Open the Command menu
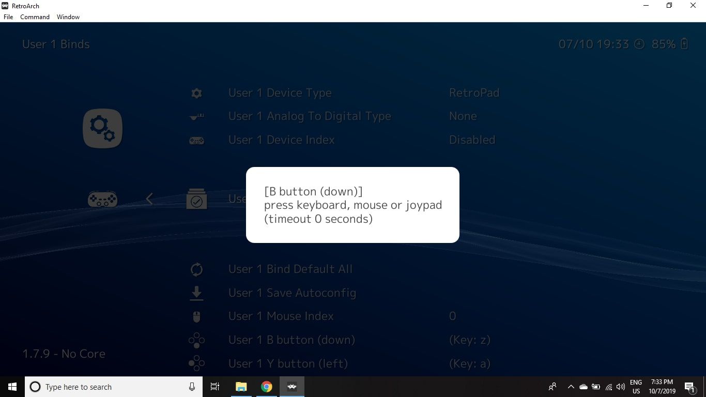The height and width of the screenshot is (397, 706). pyautogui.click(x=35, y=17)
